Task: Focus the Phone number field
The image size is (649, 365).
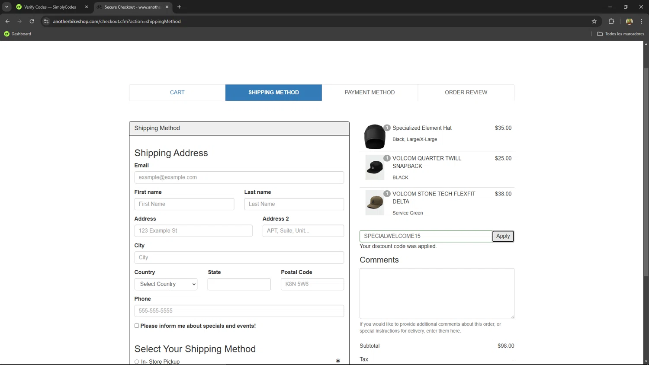Action: pos(239,311)
